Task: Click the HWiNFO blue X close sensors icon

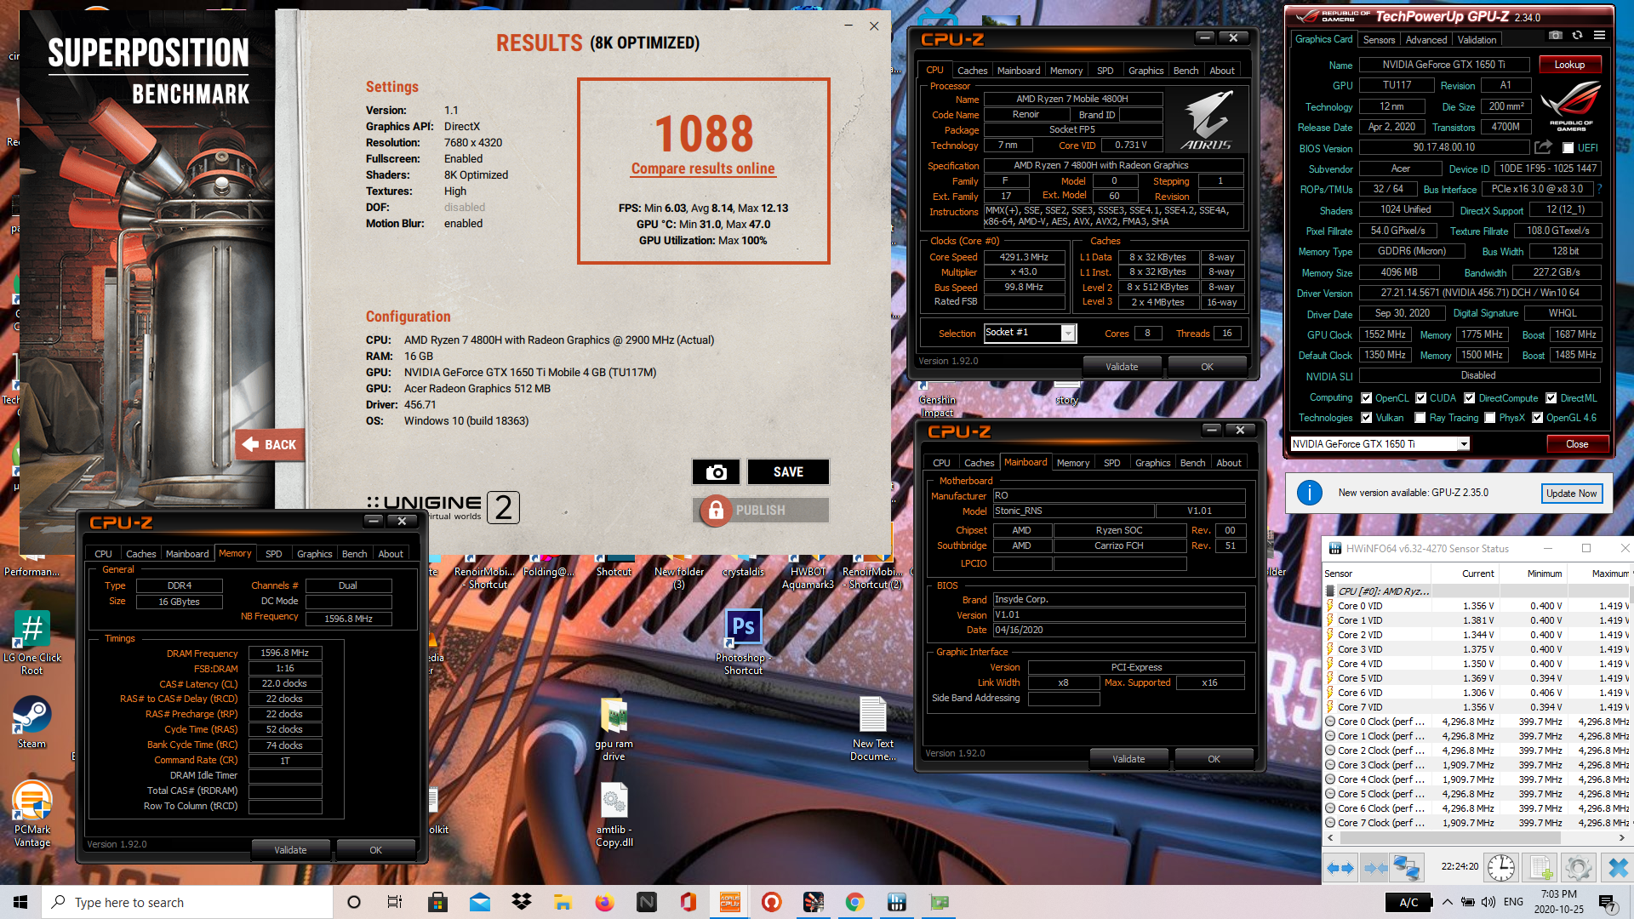Action: (x=1617, y=868)
